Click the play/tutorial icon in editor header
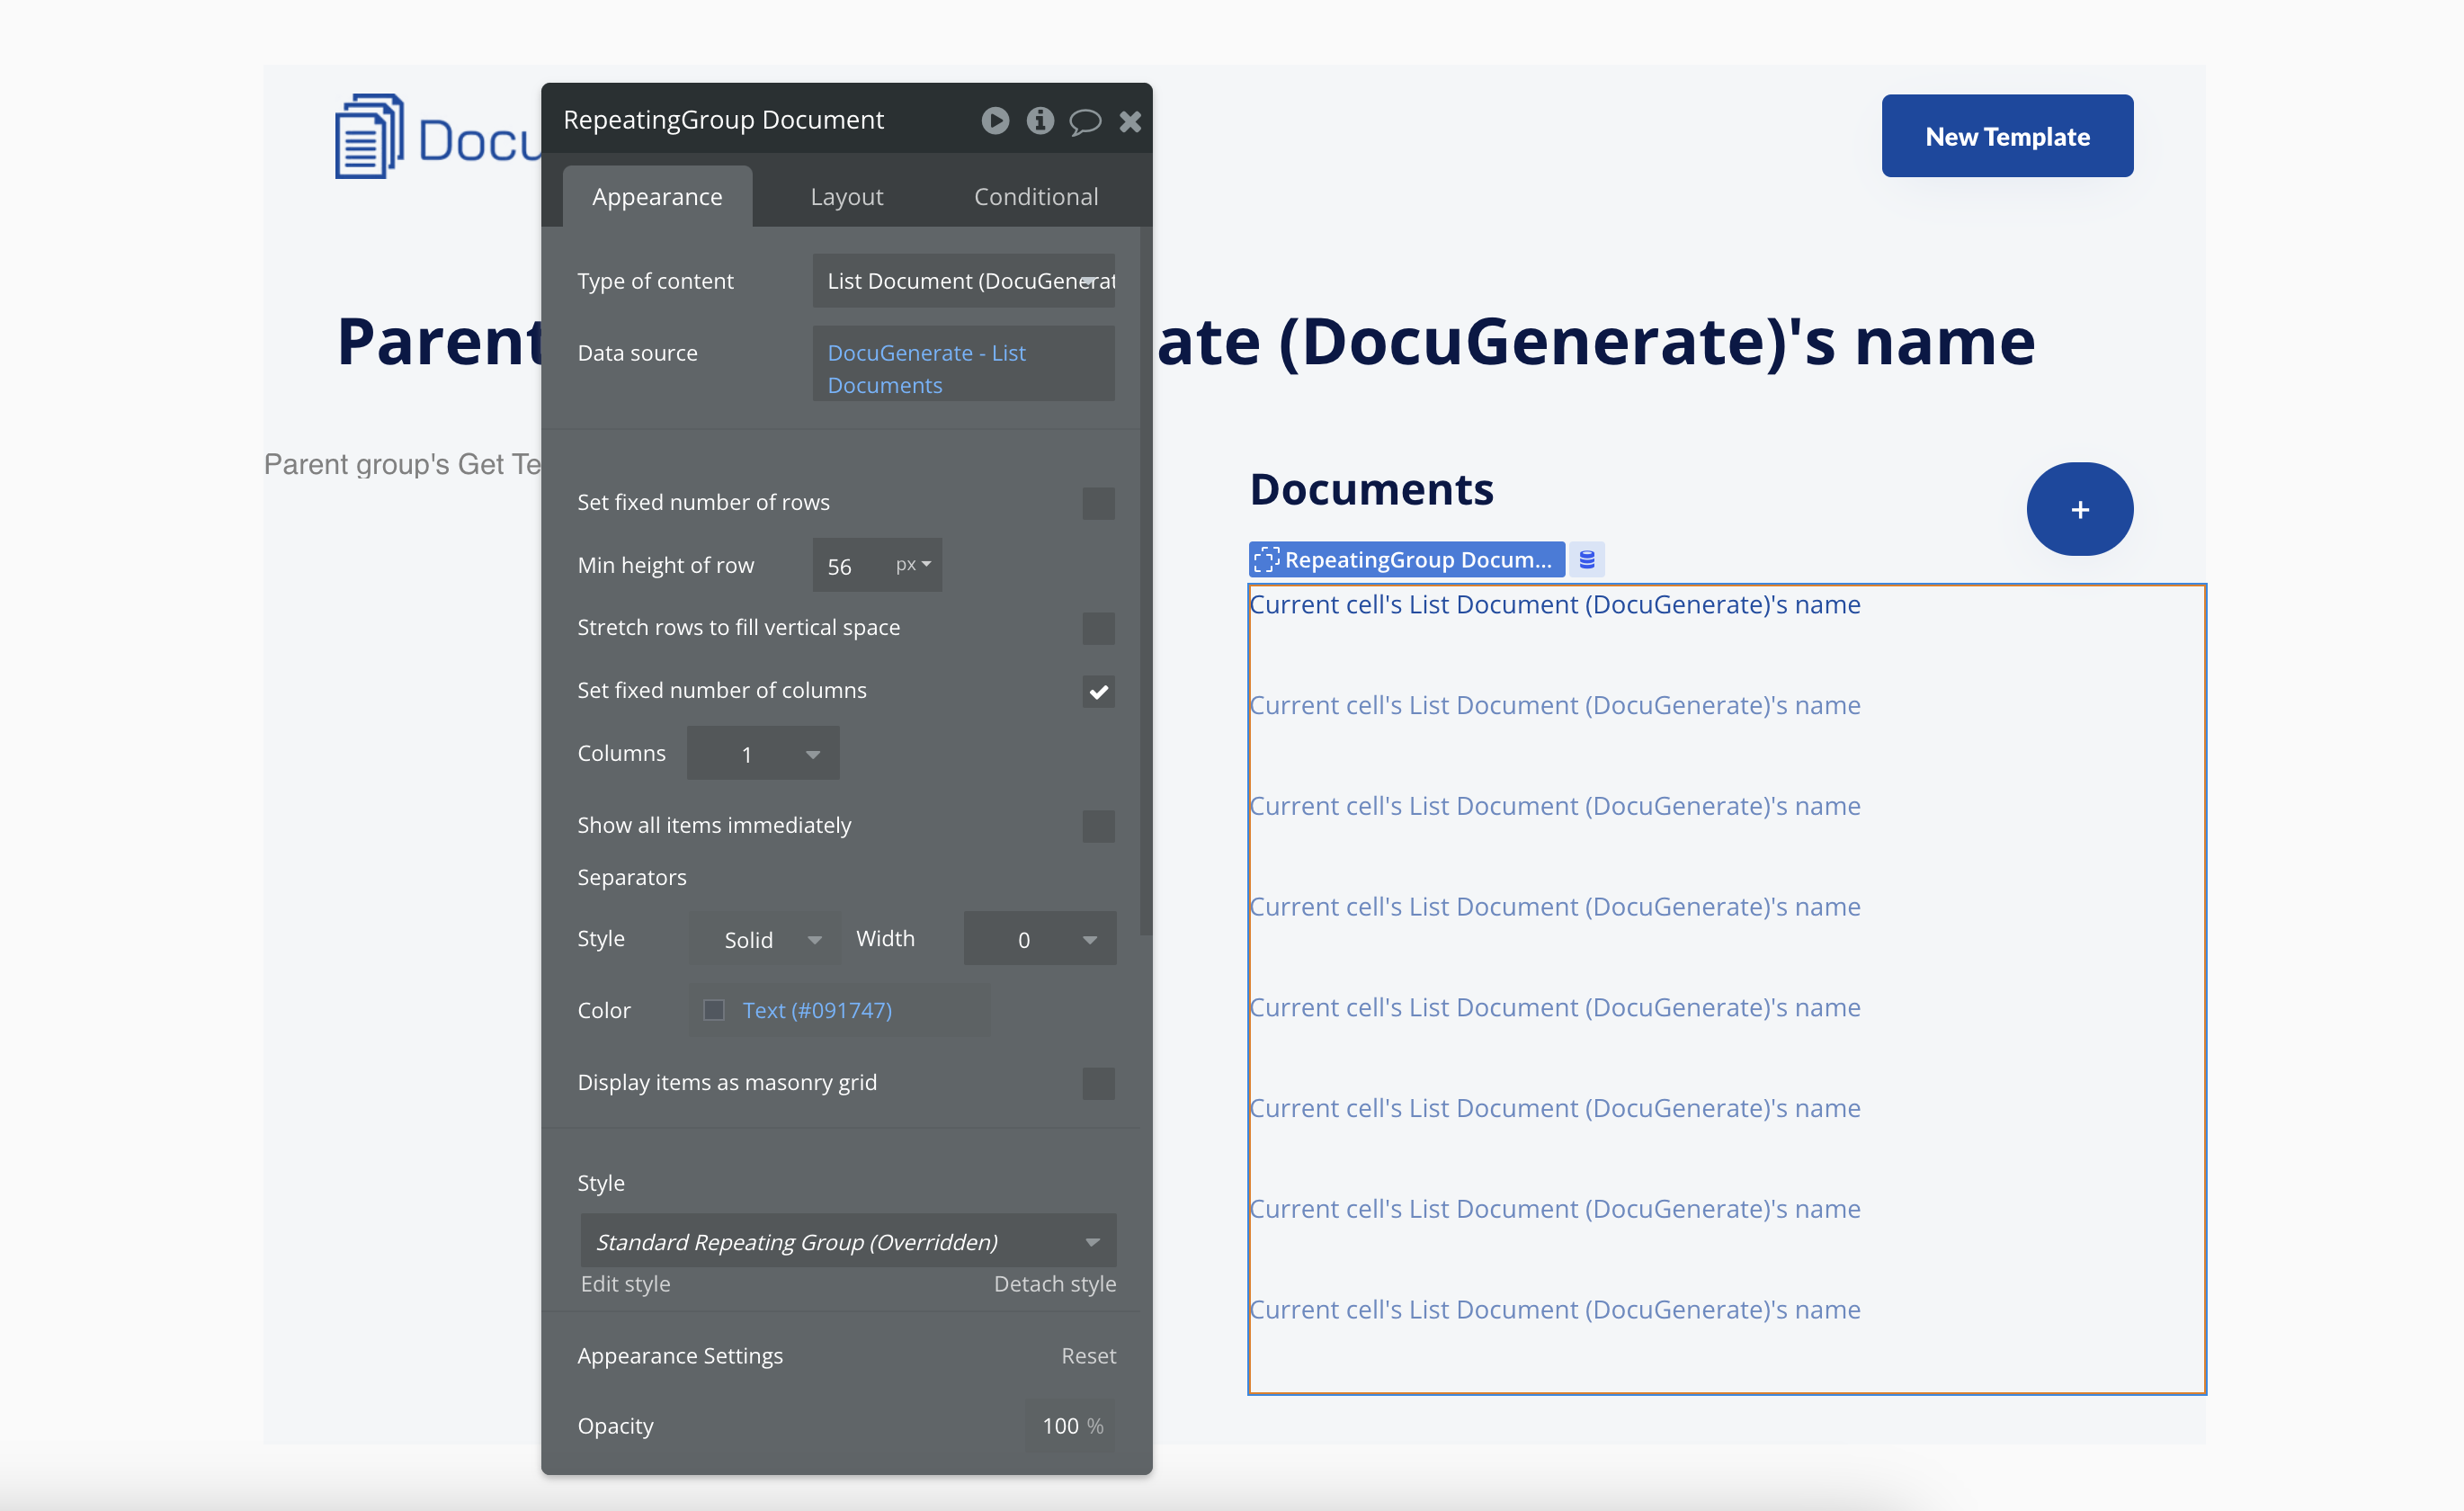The image size is (2464, 1511). [x=995, y=121]
